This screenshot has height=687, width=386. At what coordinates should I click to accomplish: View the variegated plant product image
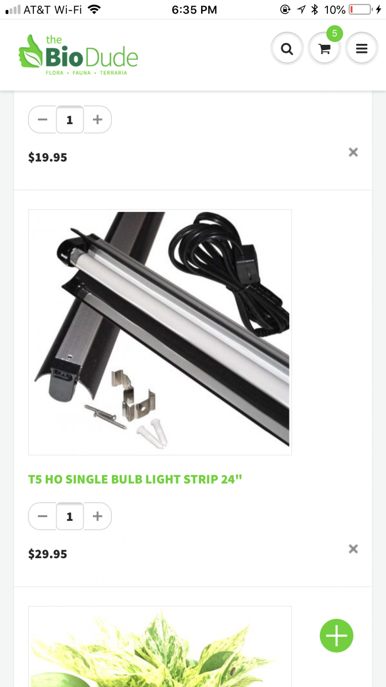(160, 647)
